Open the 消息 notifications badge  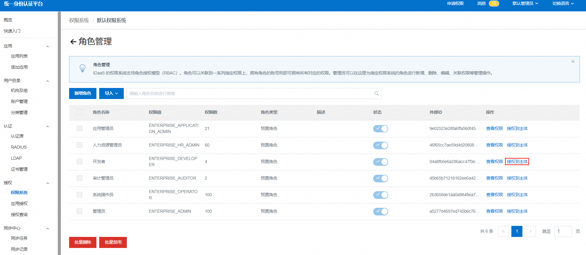(x=494, y=3)
